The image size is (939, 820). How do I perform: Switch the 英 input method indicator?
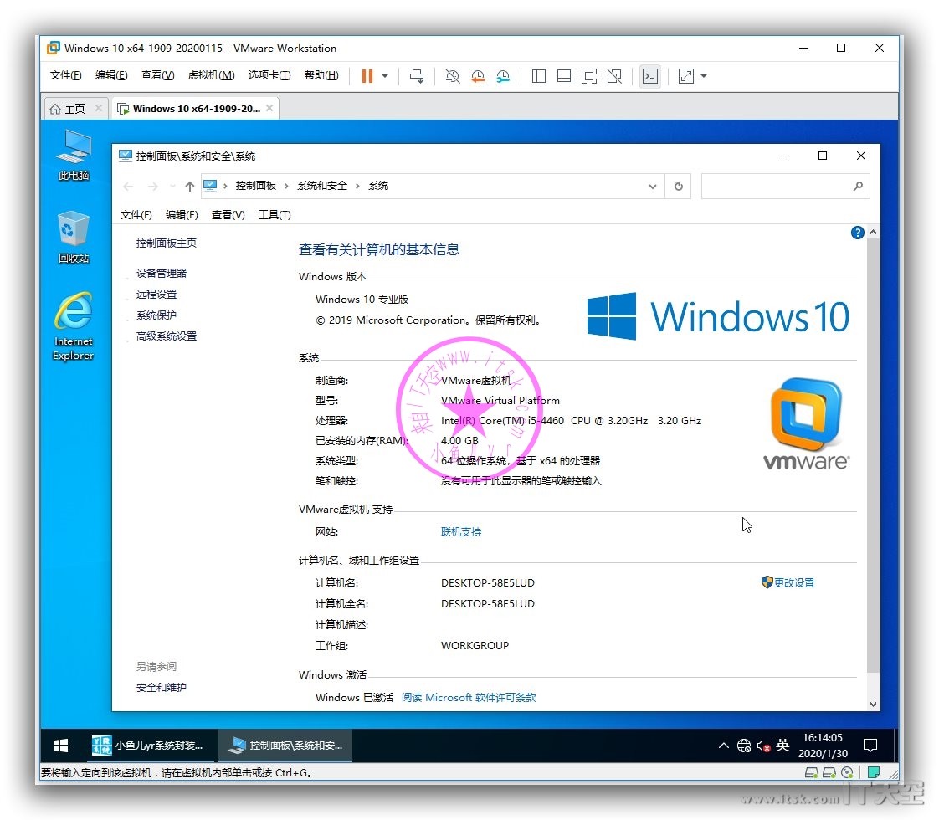pyautogui.click(x=782, y=745)
